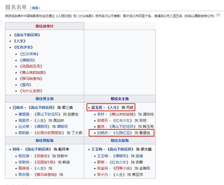
Task: Click the 编辑 link beside 提名名单
Action: pos(35,8)
